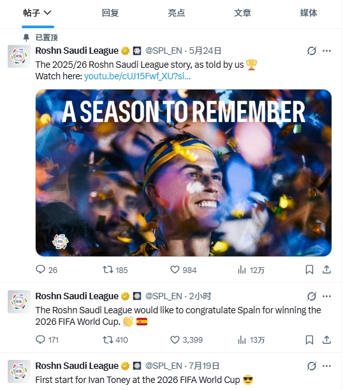Open the @SPL_EN handle on Spain post
The height and width of the screenshot is (390, 343).
pyautogui.click(x=164, y=296)
